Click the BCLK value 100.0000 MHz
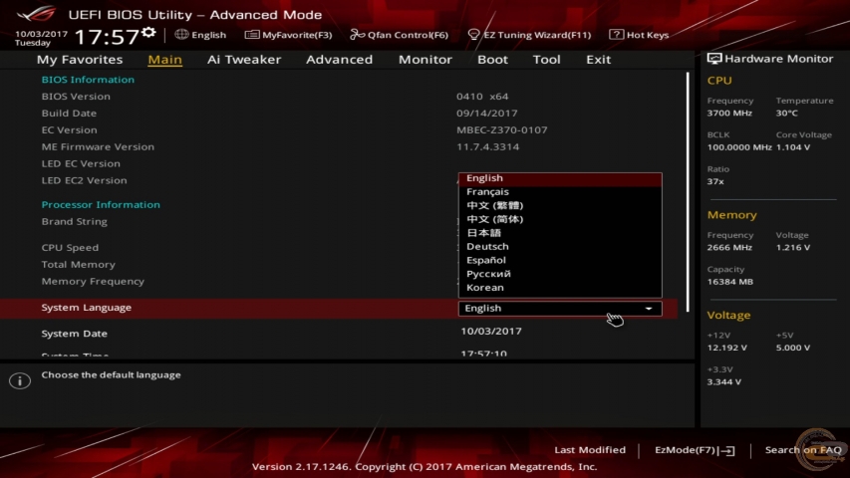 tap(739, 147)
